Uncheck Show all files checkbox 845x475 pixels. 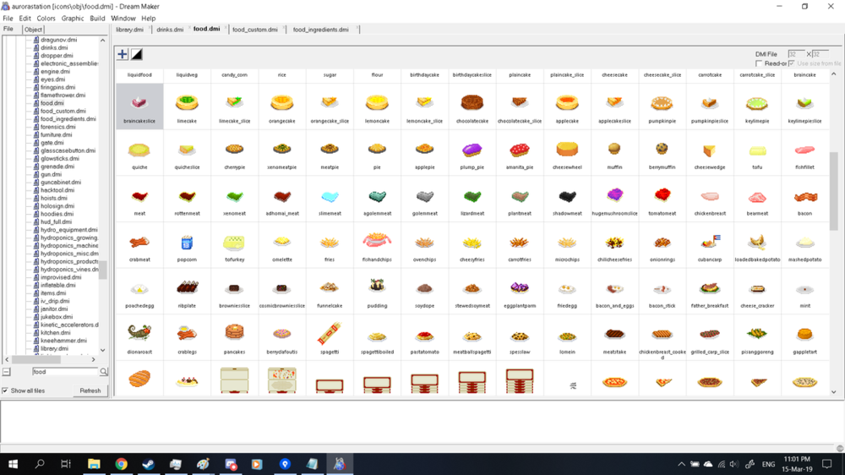click(5, 390)
